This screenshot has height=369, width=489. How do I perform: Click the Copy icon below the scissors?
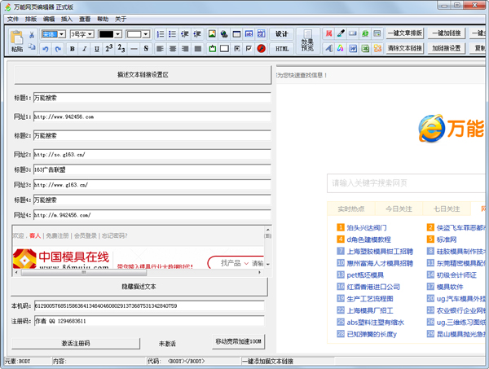point(32,47)
